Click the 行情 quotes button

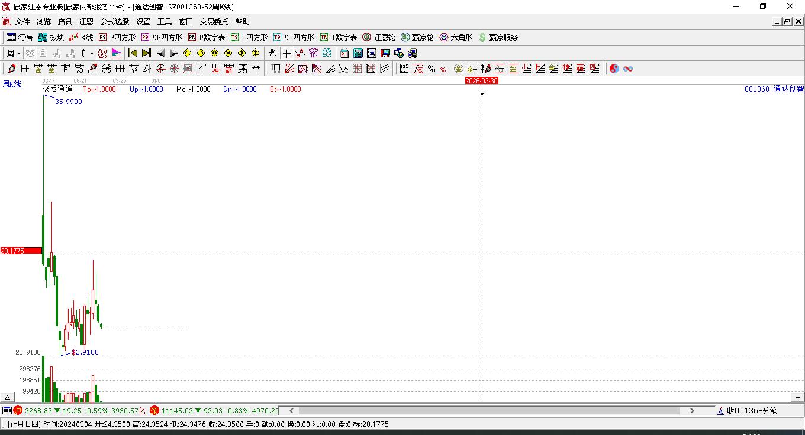tap(20, 37)
